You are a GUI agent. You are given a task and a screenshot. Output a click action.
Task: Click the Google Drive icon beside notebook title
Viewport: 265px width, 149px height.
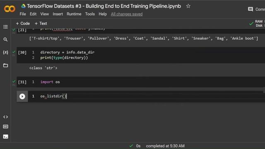click(x=23, y=6)
